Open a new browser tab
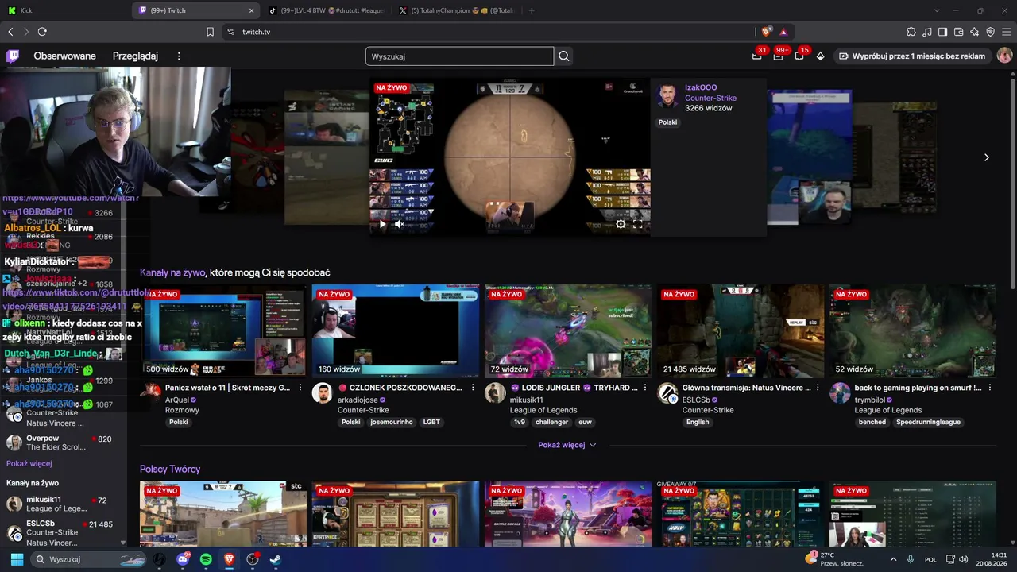 click(532, 10)
